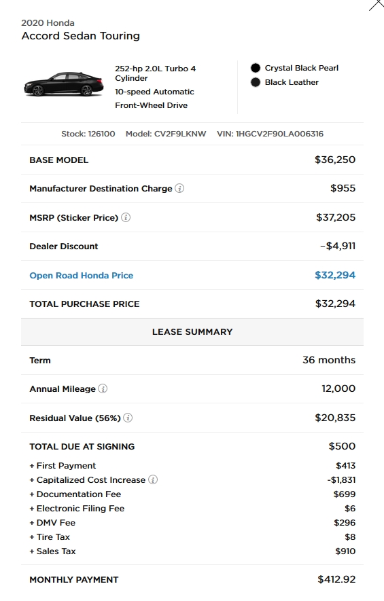Click info icon next to Annual Mileage
384x601 pixels.
click(x=103, y=388)
